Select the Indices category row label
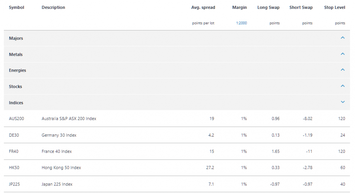Screen dimensions: 355x193 pyautogui.click(x=16, y=103)
